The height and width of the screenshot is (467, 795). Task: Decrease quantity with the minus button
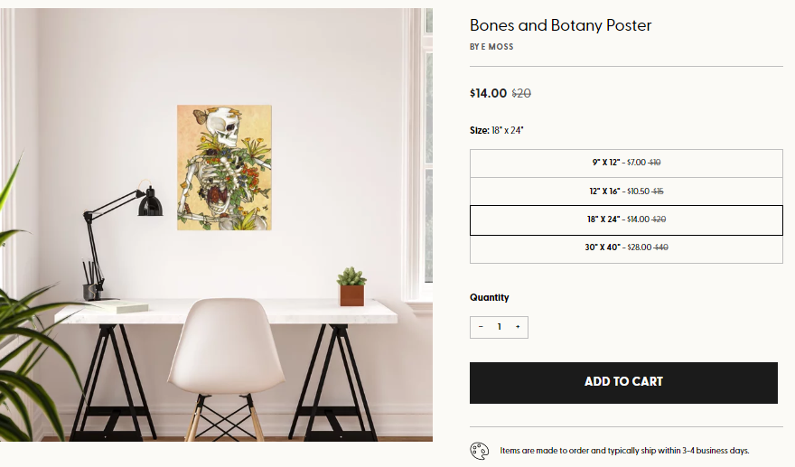point(481,327)
